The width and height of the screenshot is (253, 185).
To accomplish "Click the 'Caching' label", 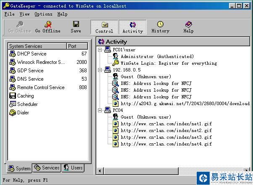I will [x=26, y=96].
